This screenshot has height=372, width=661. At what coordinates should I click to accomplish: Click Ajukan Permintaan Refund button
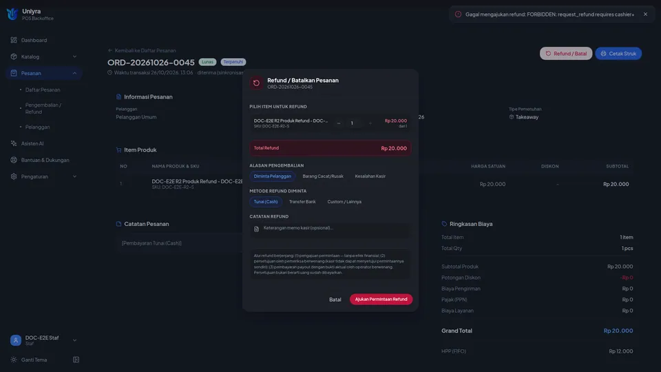click(381, 300)
